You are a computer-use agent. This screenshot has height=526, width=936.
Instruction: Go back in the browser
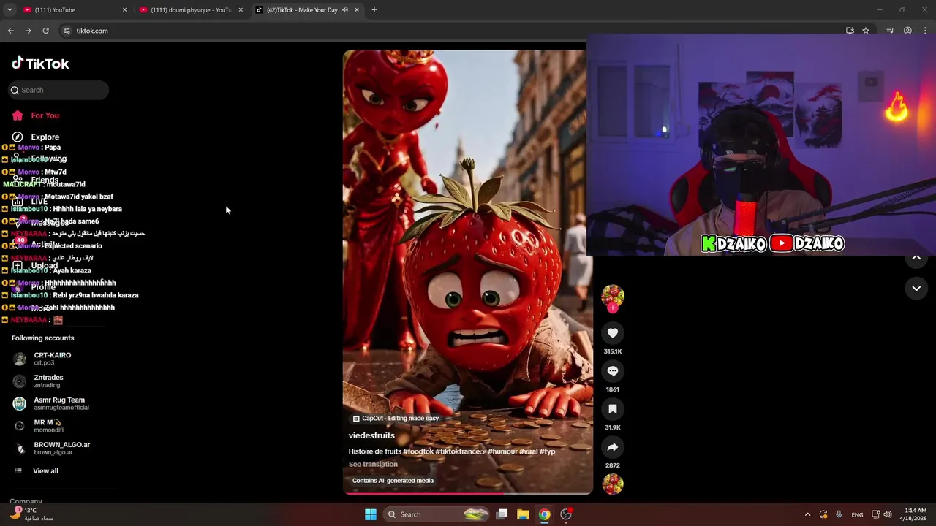(10, 31)
